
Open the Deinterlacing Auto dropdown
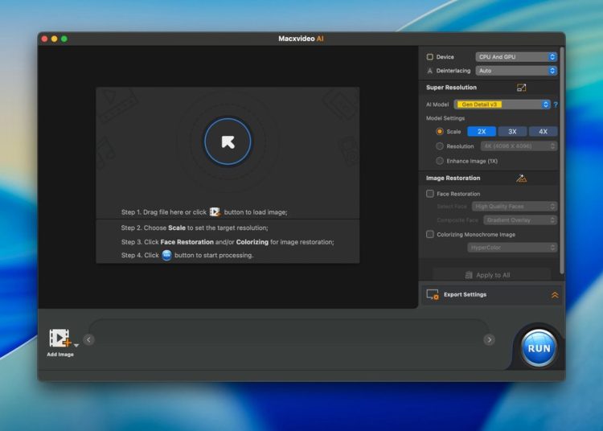pyautogui.click(x=516, y=71)
